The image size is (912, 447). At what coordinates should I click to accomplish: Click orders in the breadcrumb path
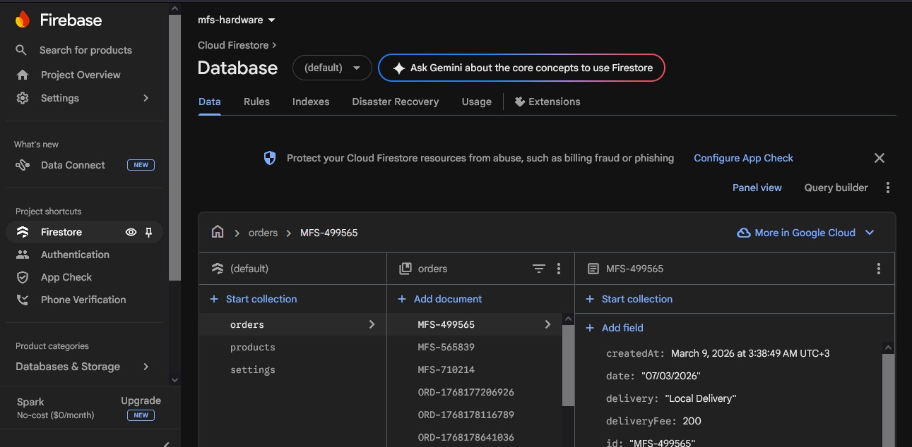pyautogui.click(x=263, y=233)
